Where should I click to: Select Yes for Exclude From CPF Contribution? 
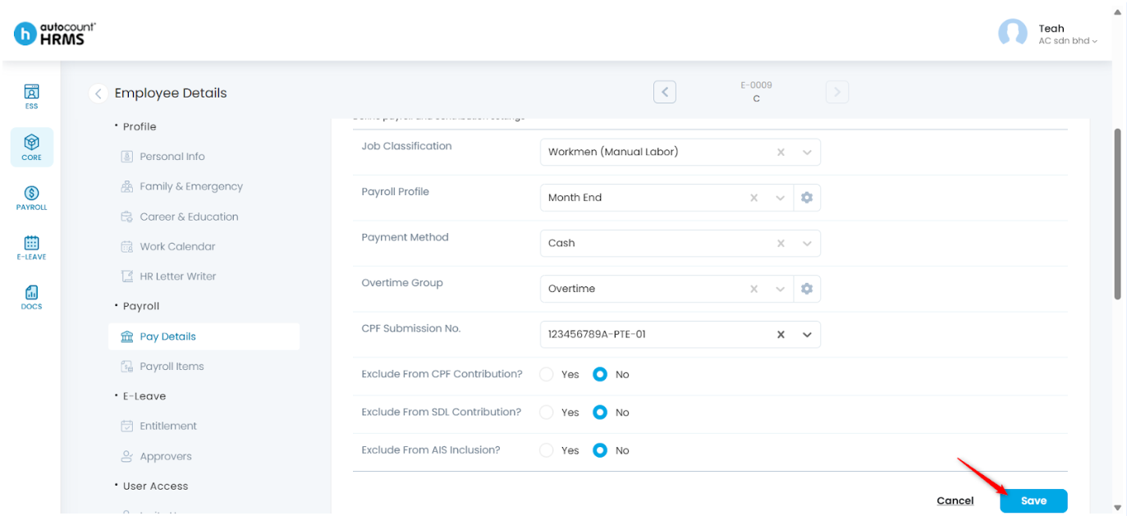(547, 374)
